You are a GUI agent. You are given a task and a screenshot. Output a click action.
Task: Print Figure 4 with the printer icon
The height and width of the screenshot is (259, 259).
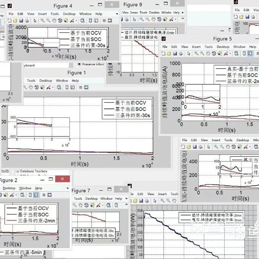point(27,21)
